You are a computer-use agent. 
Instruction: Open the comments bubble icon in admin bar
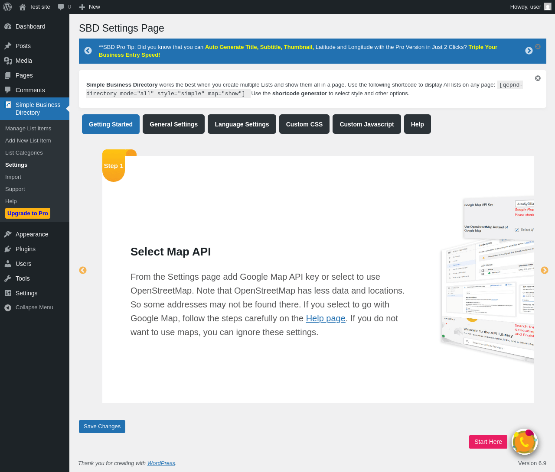(61, 7)
